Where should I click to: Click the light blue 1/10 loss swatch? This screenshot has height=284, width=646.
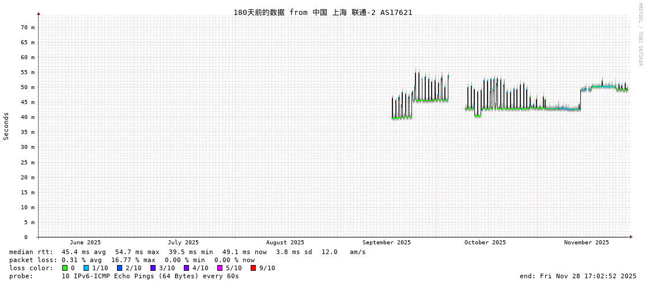pyautogui.click(x=86, y=268)
